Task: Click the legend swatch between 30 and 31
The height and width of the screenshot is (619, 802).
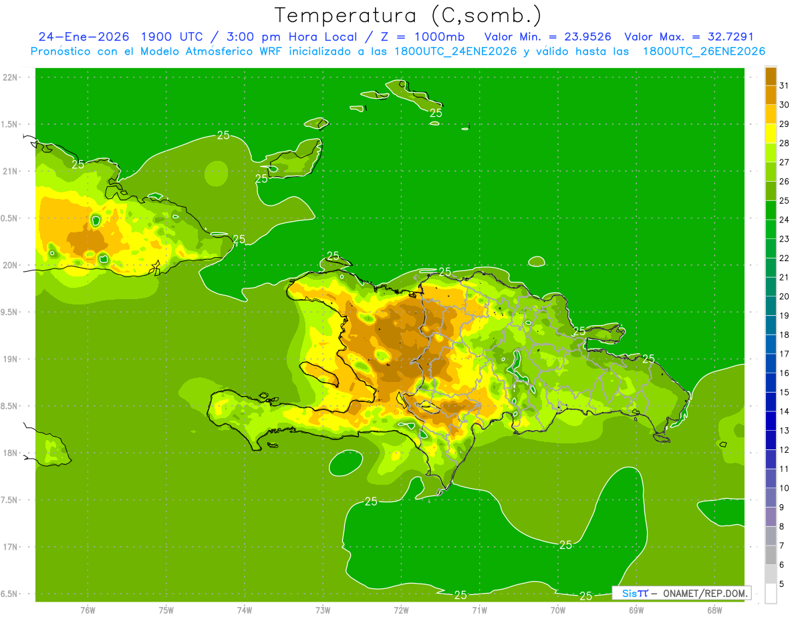Action: pos(771,95)
